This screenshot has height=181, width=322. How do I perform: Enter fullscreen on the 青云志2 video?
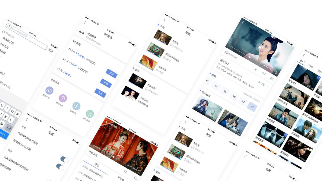[x=276, y=72]
